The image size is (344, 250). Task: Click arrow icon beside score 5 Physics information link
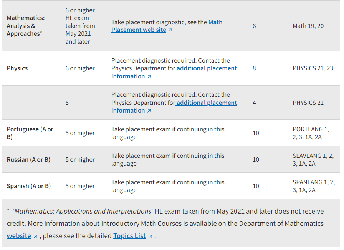click(149, 111)
